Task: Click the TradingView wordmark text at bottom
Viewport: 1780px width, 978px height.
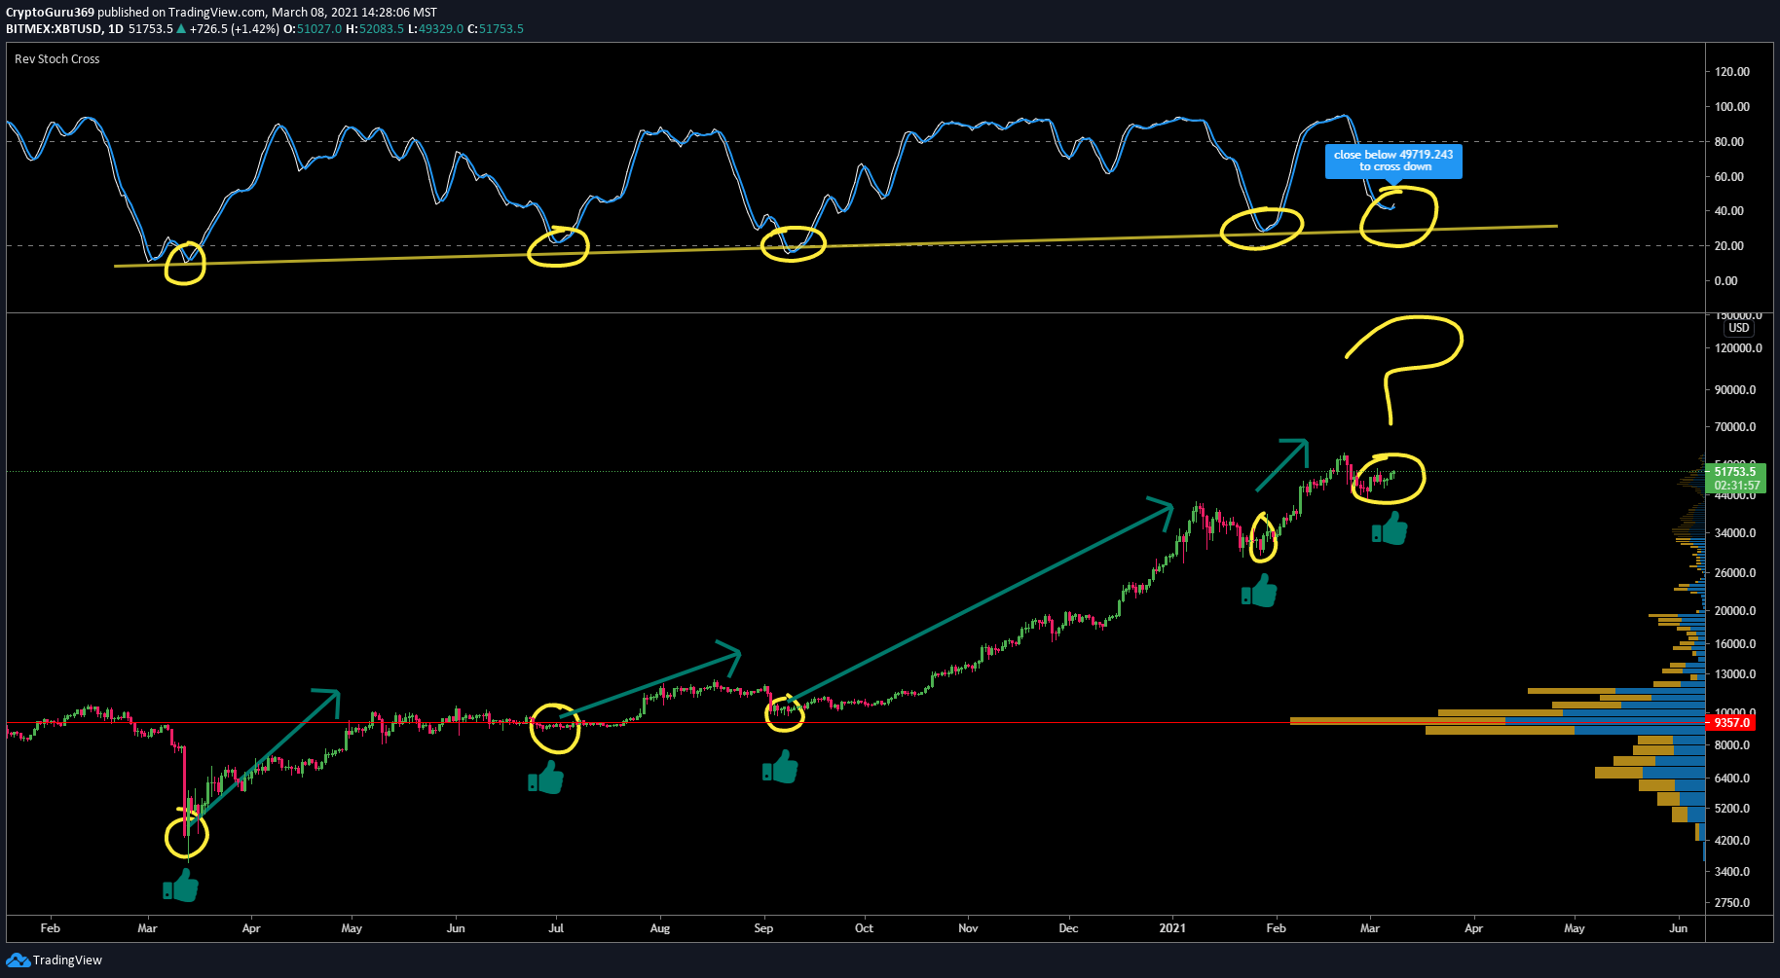Action: 67,960
